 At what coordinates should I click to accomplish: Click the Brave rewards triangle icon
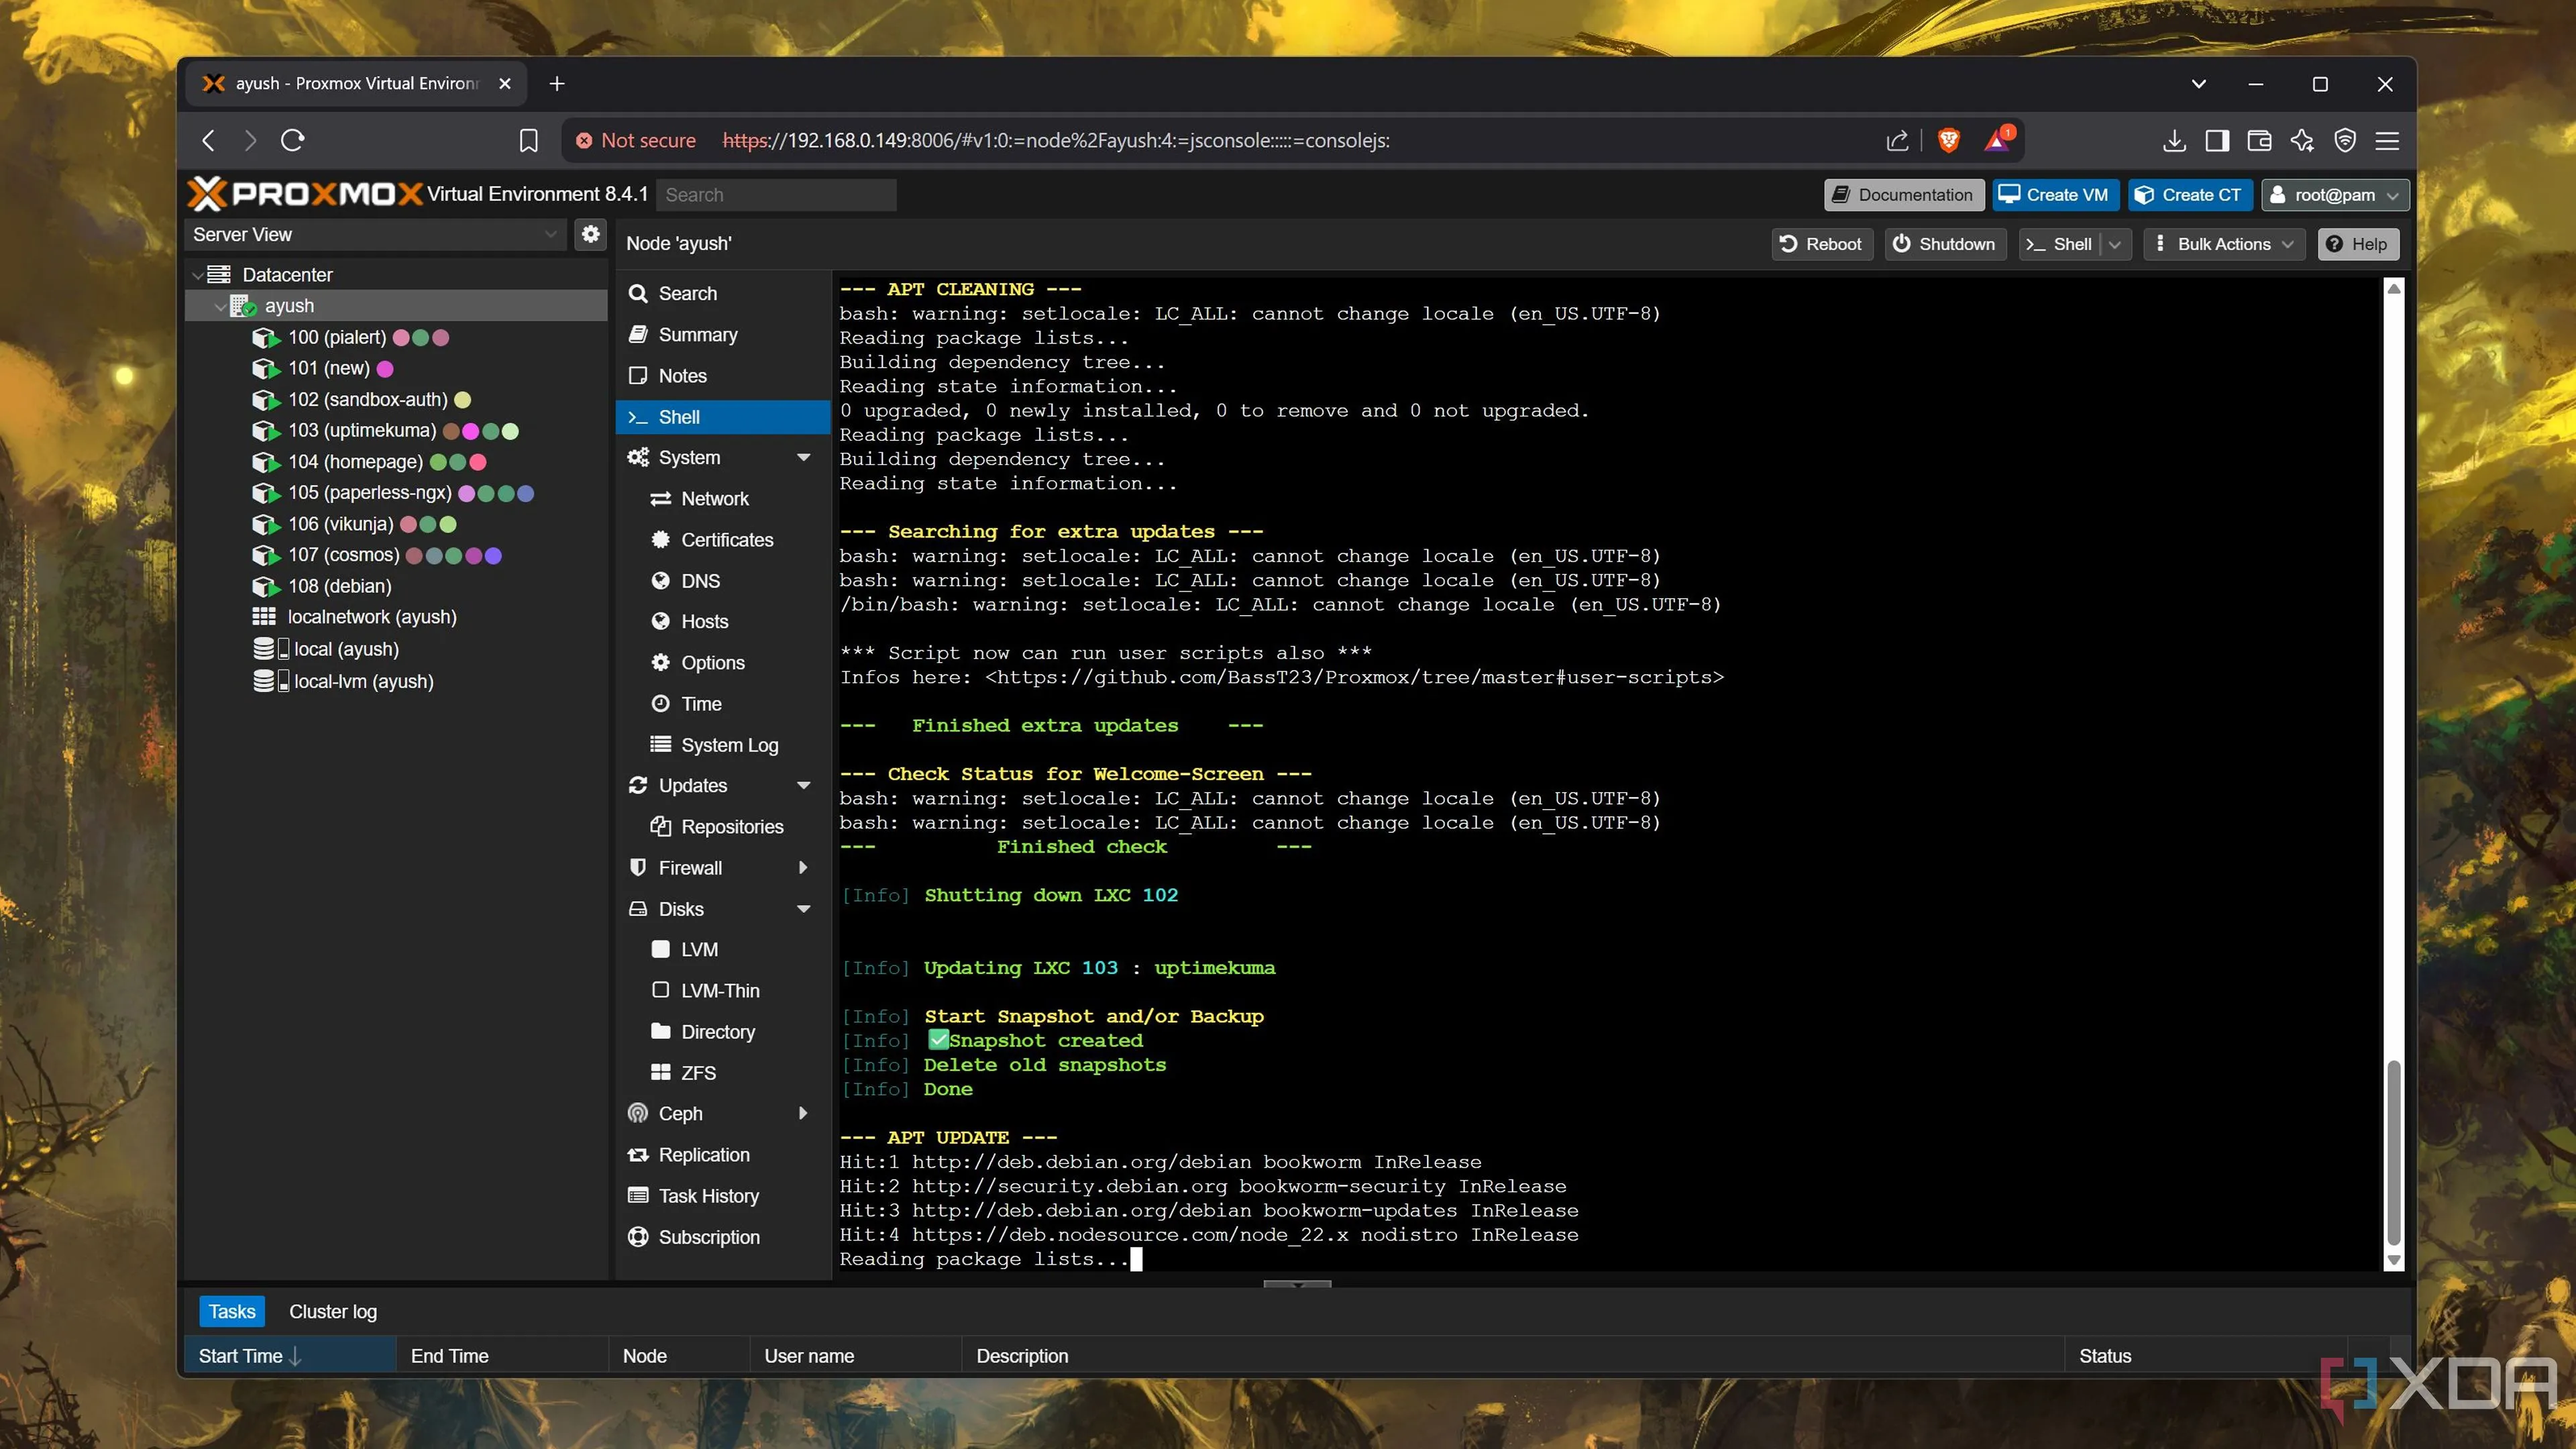coord(1997,140)
